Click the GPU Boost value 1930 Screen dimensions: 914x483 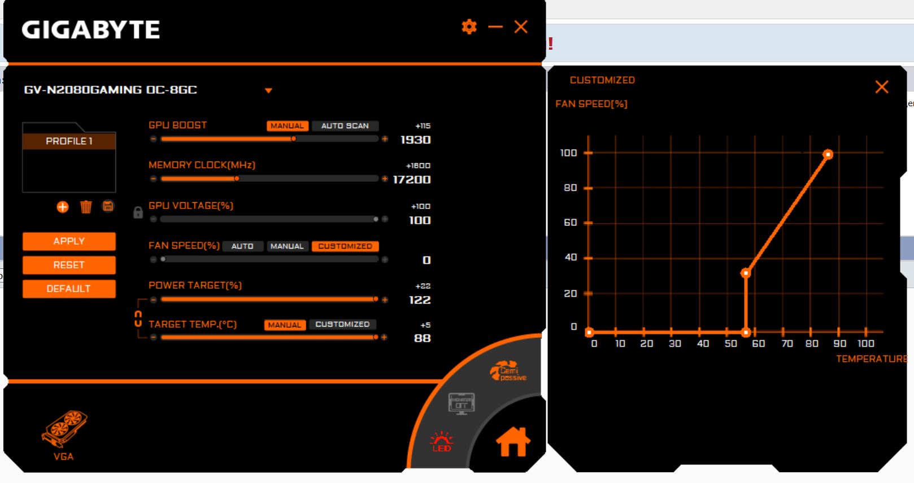[x=415, y=140]
